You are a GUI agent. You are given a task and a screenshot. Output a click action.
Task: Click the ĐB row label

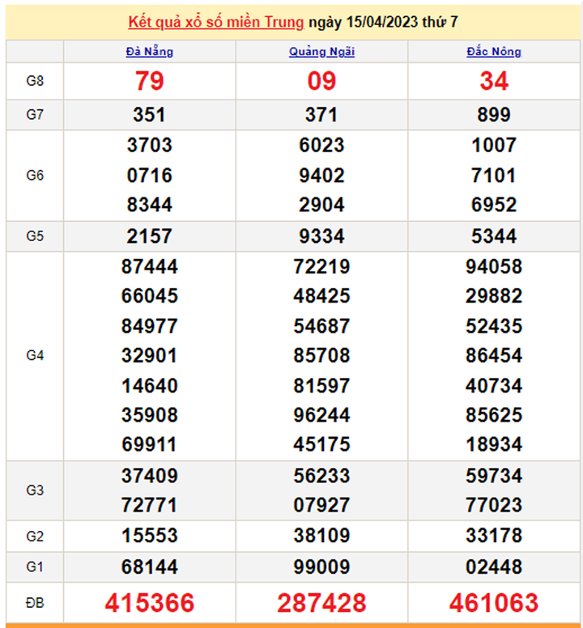(35, 602)
